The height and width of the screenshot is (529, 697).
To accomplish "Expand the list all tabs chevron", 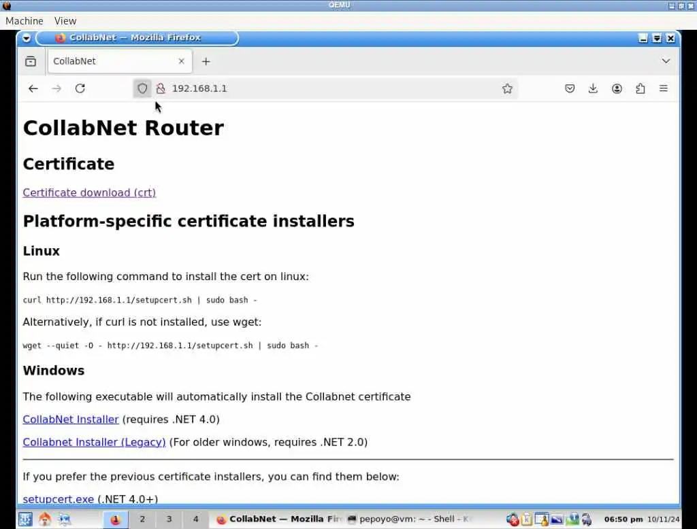I will (666, 61).
